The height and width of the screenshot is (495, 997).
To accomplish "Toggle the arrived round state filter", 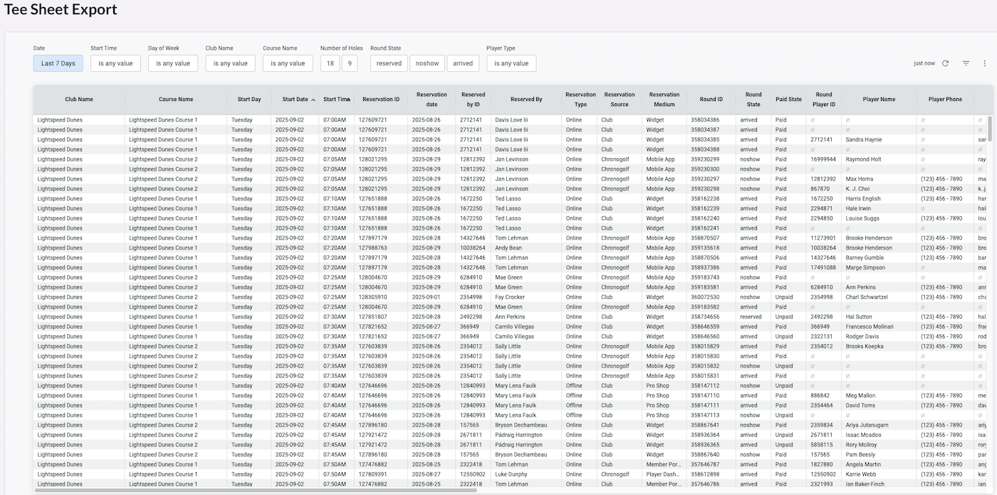I will click(x=463, y=63).
